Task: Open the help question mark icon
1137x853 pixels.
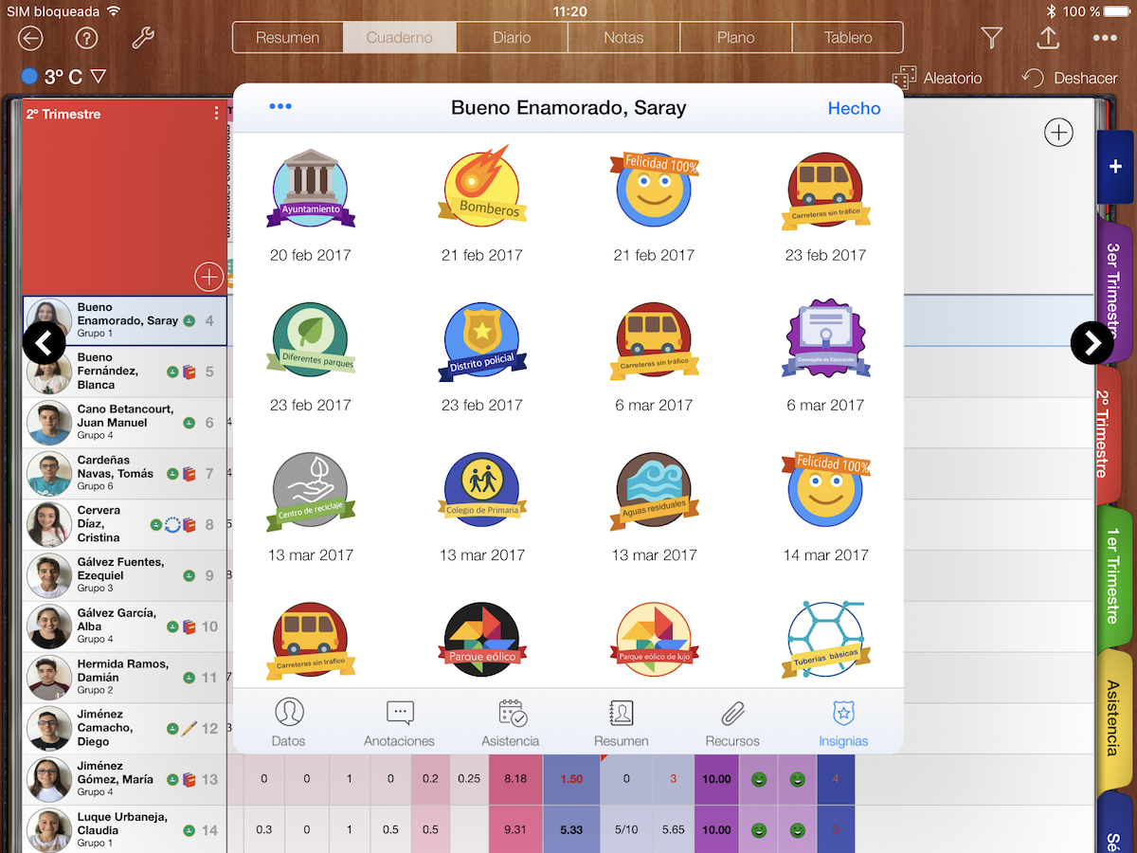Action: point(86,38)
